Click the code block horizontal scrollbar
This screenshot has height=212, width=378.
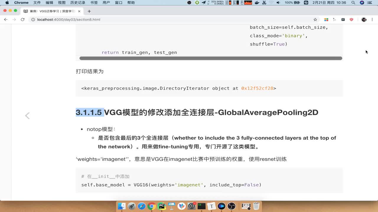click(x=211, y=58)
